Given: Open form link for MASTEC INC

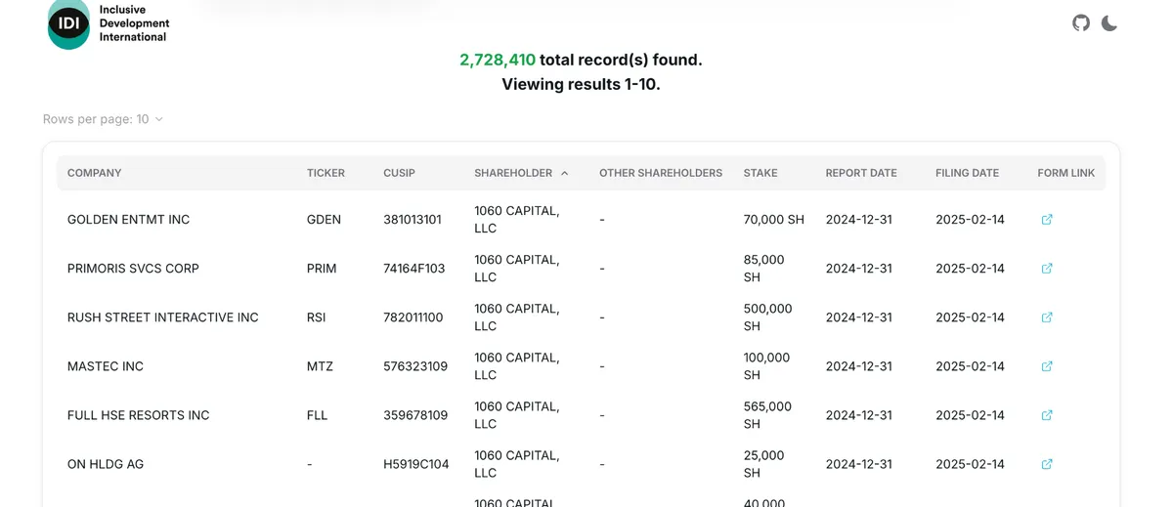Looking at the screenshot, I should (x=1047, y=366).
